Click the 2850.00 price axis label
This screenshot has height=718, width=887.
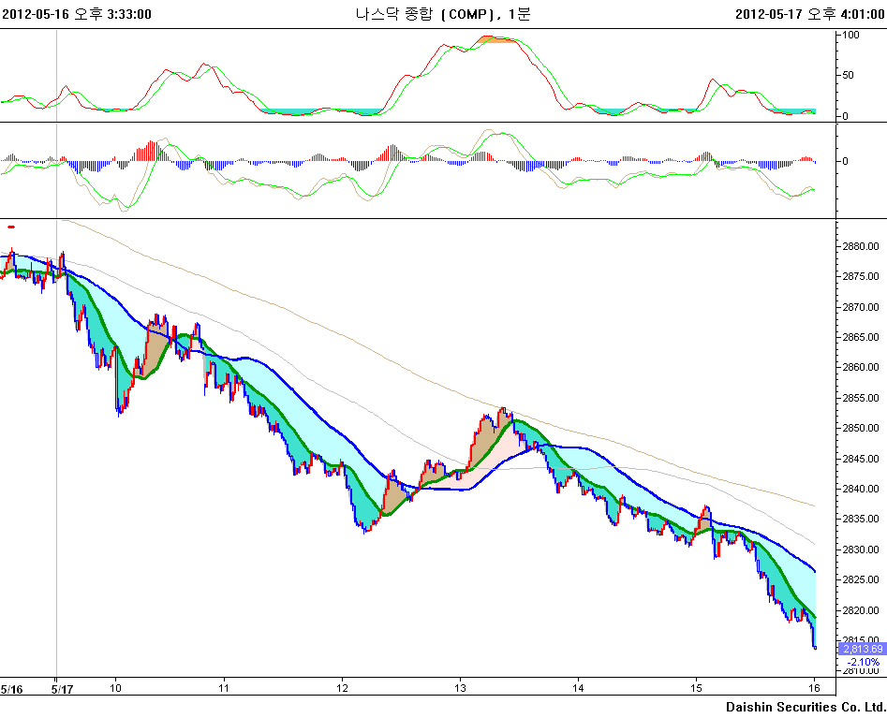click(x=860, y=428)
